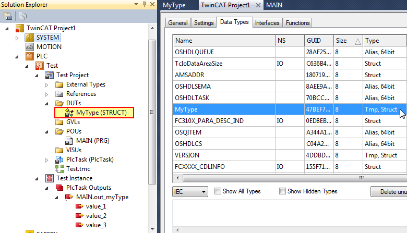This screenshot has width=407, height=233.
Task: Expand the References node
Action: click(47, 94)
